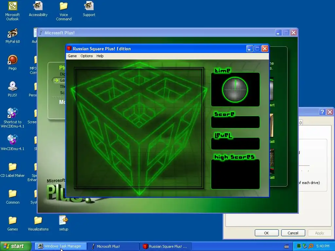
Task: Select Shortcut to WinCDEmu-4.1 icon
Action: coord(12,118)
